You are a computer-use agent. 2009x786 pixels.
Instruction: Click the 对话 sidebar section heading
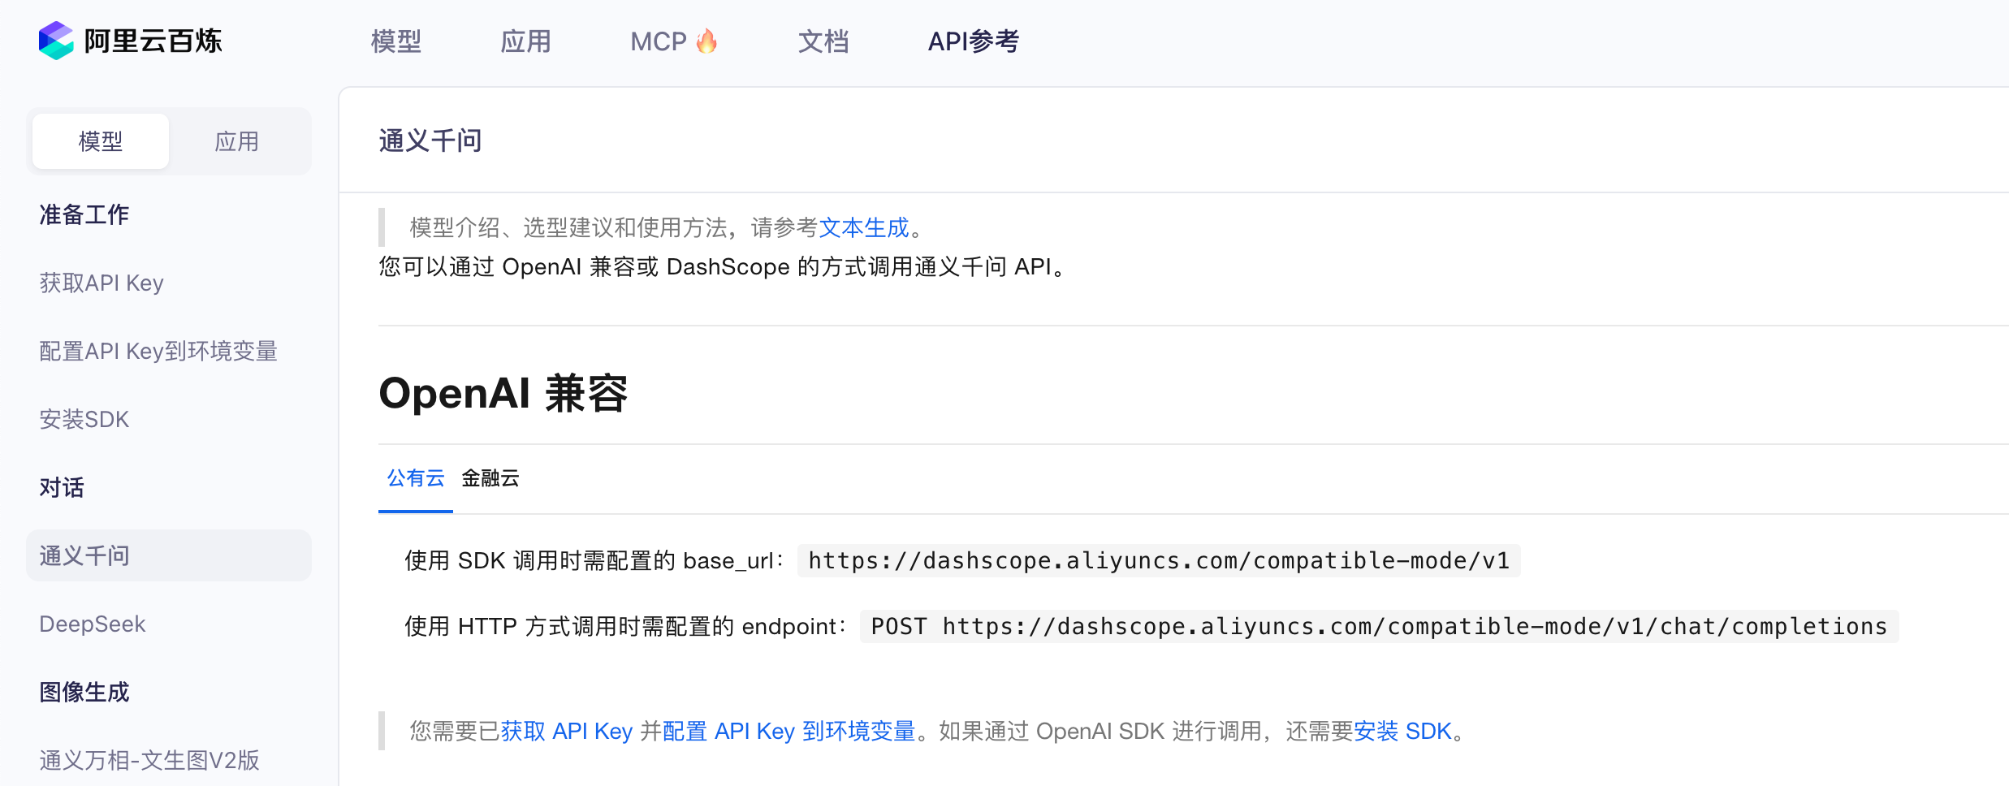(62, 487)
